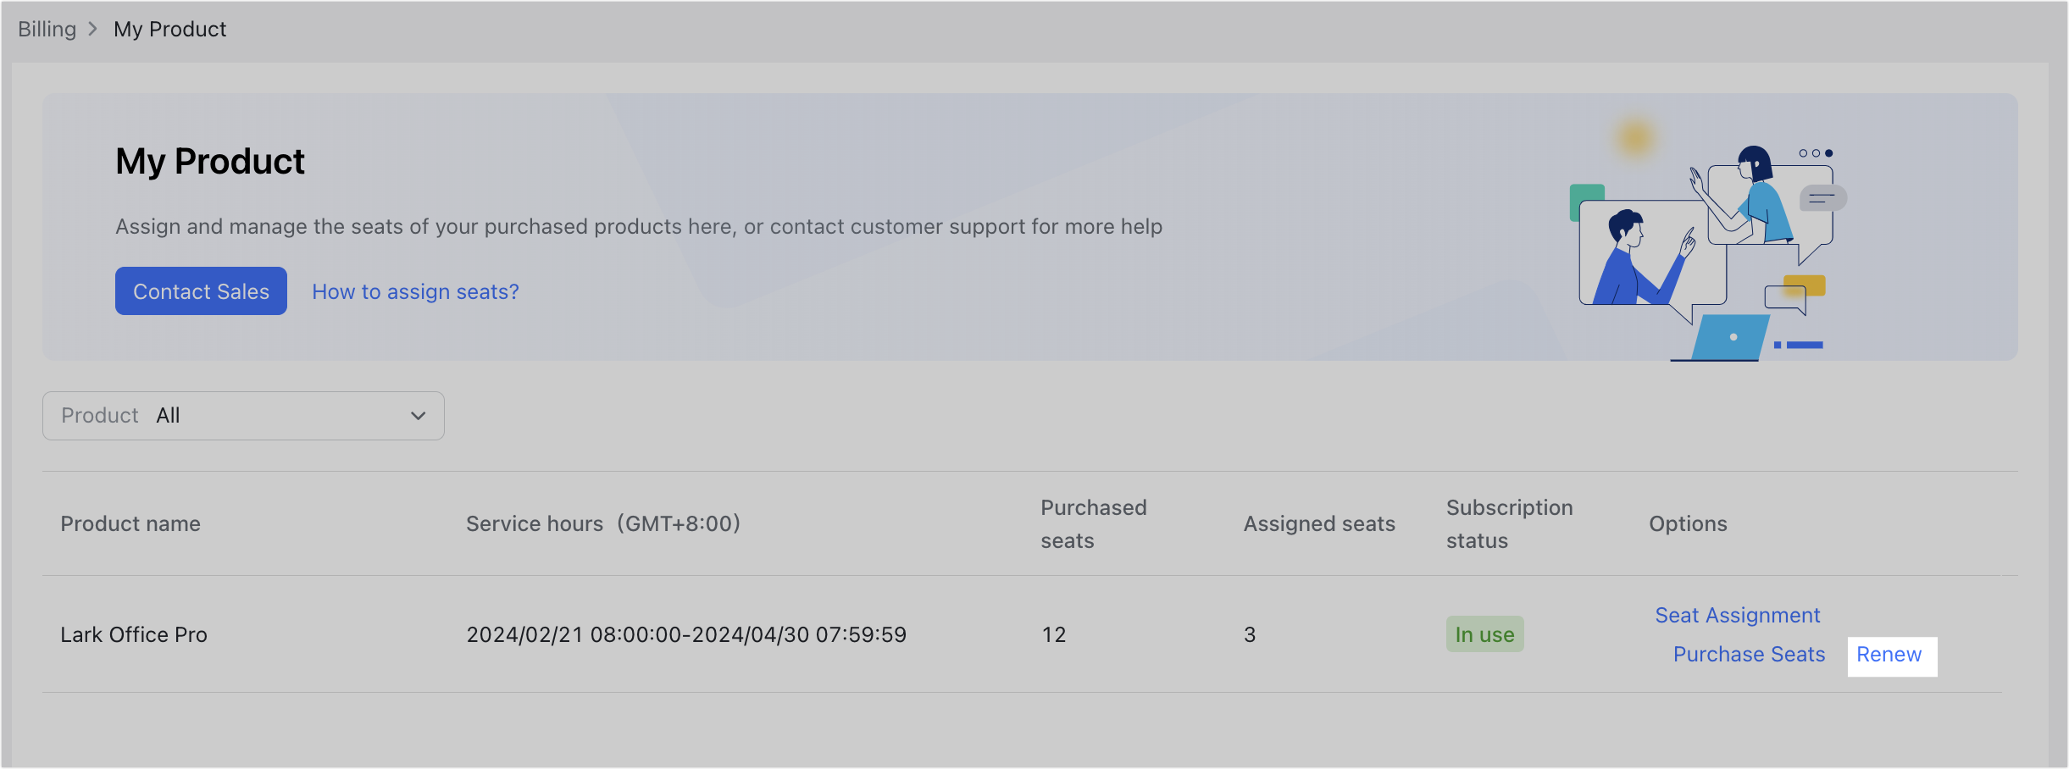Select the service hours date range cell
The height and width of the screenshot is (769, 2069).
pyautogui.click(x=686, y=633)
